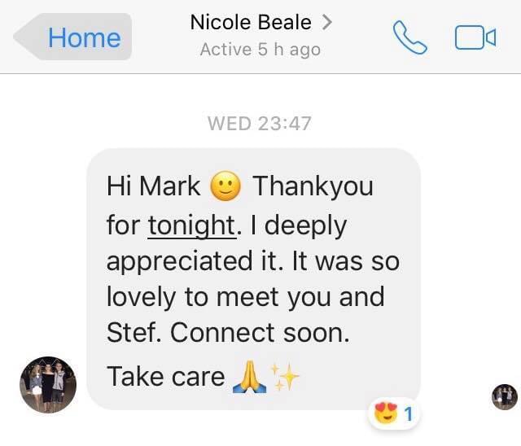Open chat details via chevron beside name
The image size is (521, 446).
coord(327,22)
